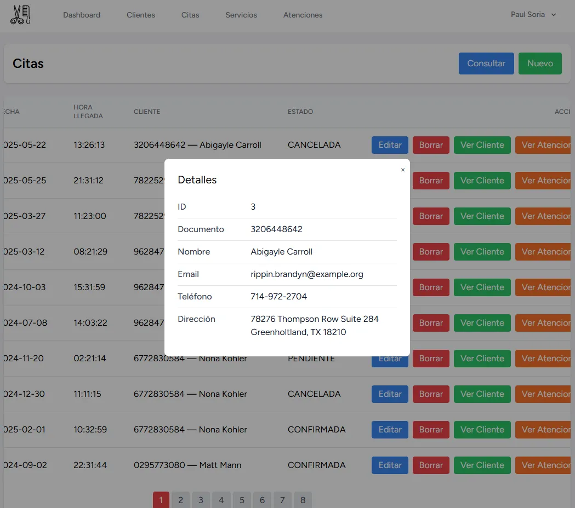Expand the Paul Soria user dropdown
This screenshot has height=508, width=575.
click(x=533, y=15)
